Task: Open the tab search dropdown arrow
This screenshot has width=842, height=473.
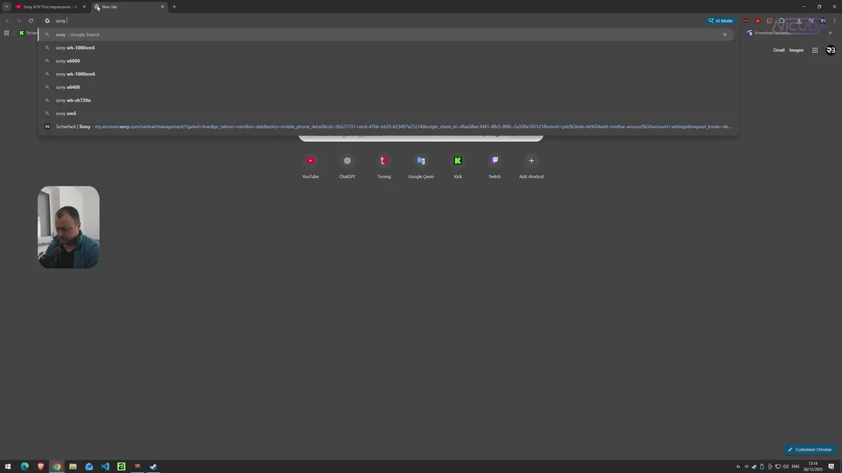Action: tap(7, 7)
